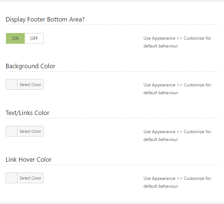Click the help text beside the ON/OFF toggle
Viewport: 224px width, 204px height.
[x=177, y=42]
